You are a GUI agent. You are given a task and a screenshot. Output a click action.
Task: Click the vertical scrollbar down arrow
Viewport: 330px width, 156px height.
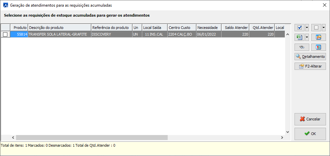[x=288, y=132]
